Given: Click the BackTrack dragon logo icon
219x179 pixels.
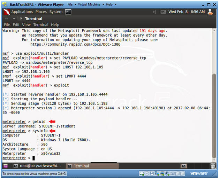Looking at the screenshot, I should (6, 12).
